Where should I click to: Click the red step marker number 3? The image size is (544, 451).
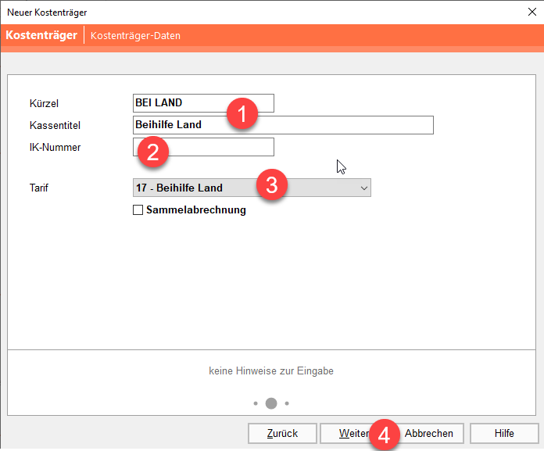271,185
